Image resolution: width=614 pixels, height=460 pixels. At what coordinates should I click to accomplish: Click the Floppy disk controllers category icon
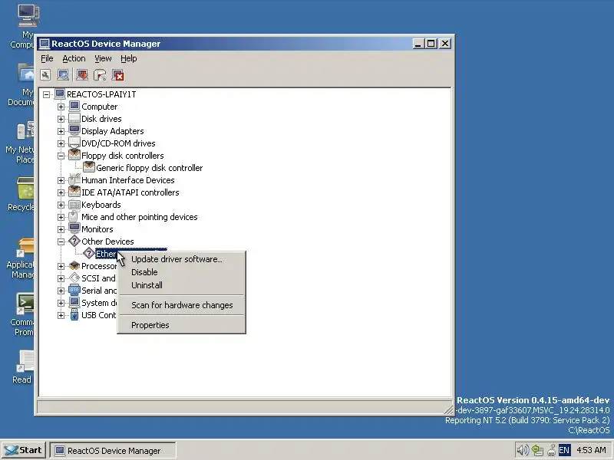coord(74,156)
